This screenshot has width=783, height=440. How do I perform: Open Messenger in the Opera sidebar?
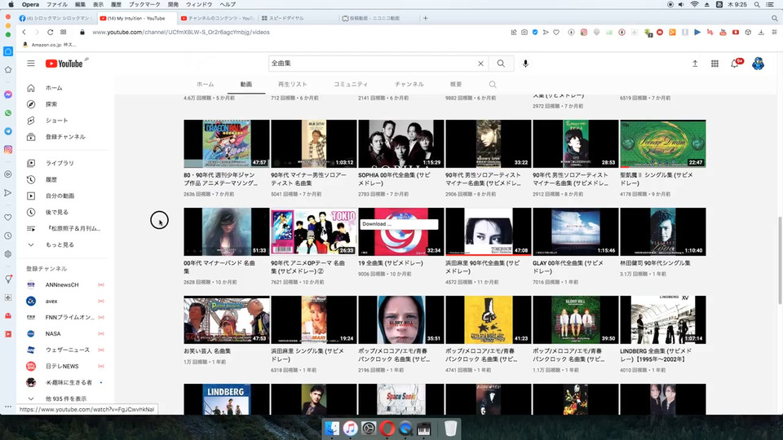[8, 95]
